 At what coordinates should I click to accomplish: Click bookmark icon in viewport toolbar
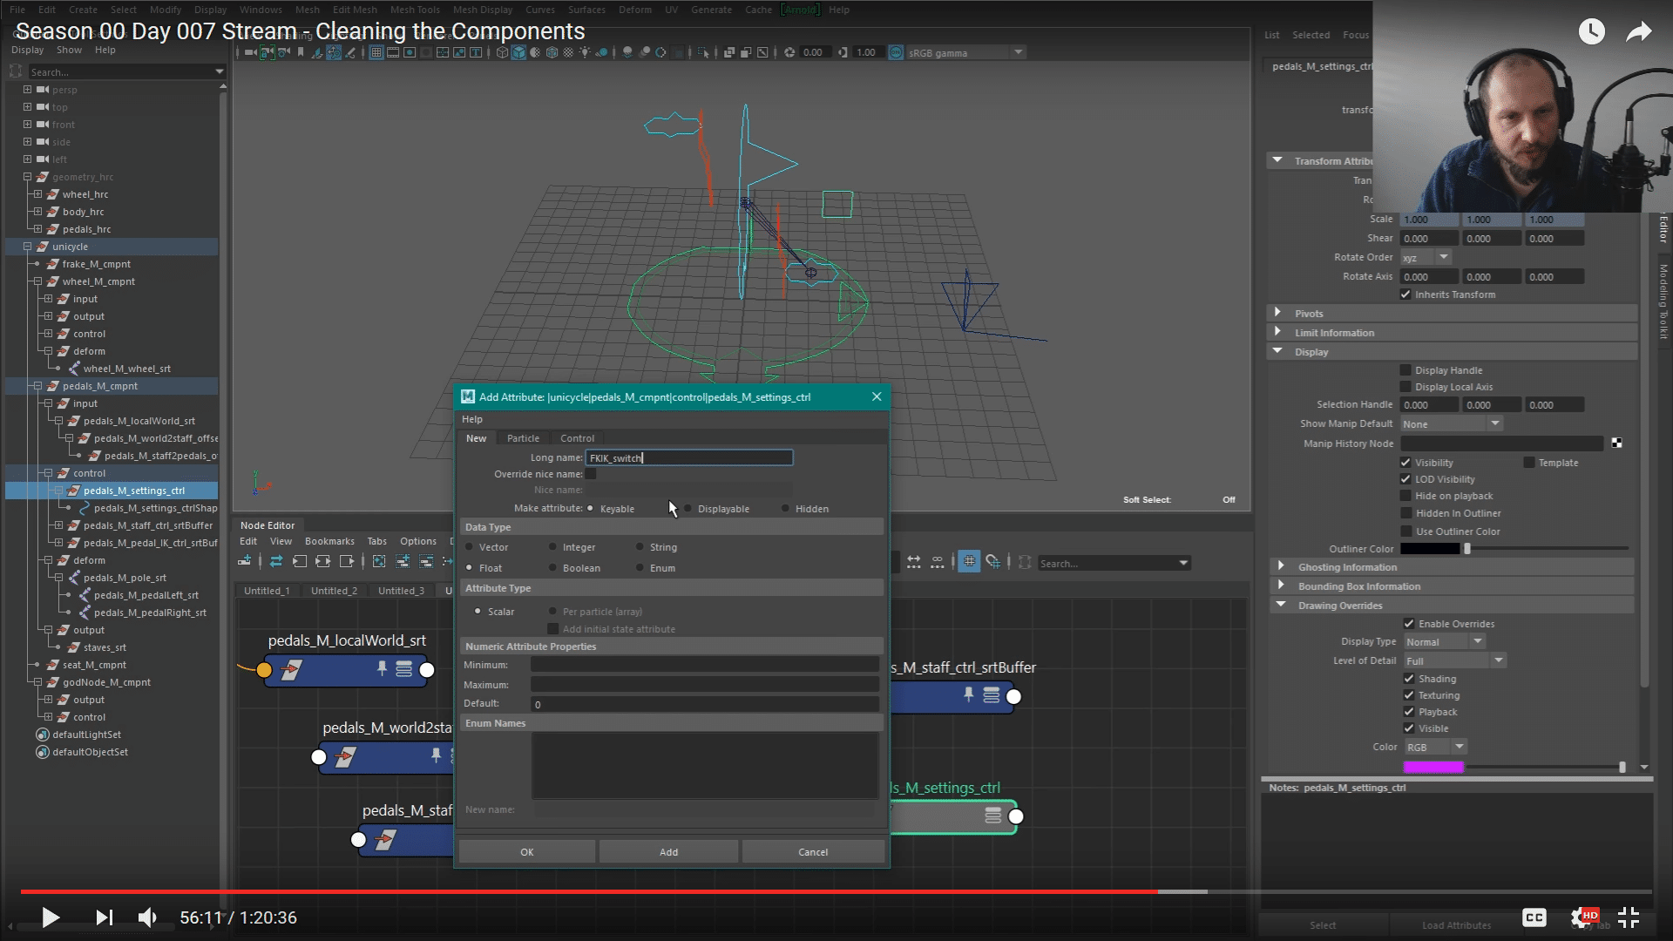click(301, 52)
